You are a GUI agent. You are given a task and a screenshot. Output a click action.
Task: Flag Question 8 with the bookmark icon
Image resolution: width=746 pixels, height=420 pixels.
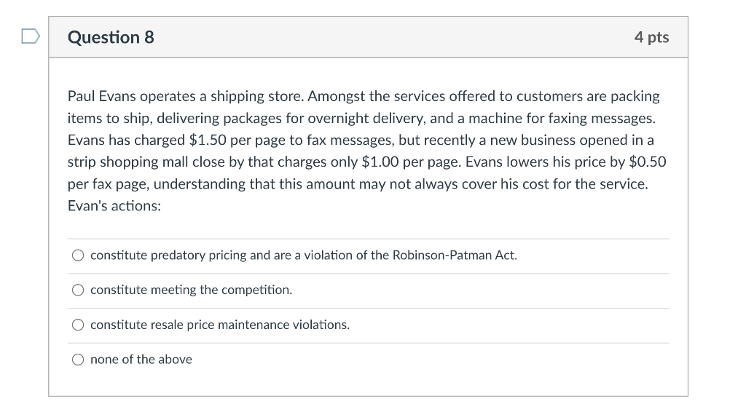click(31, 36)
